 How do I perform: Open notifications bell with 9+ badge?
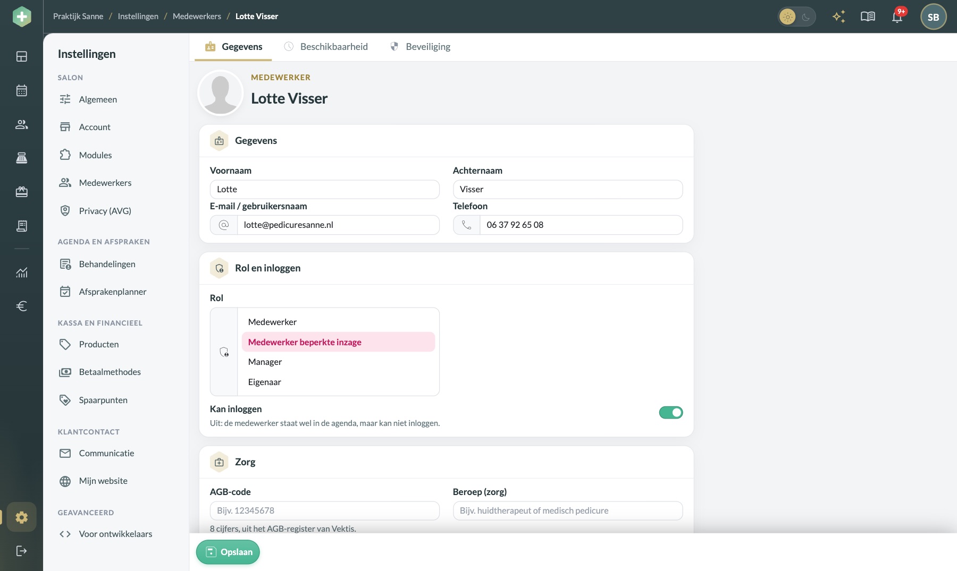pos(897,16)
